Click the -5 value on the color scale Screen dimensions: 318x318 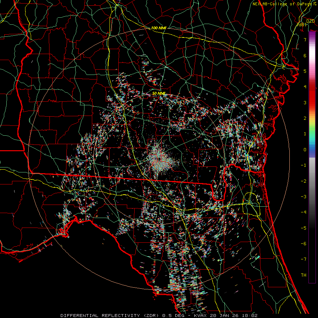[304, 228]
